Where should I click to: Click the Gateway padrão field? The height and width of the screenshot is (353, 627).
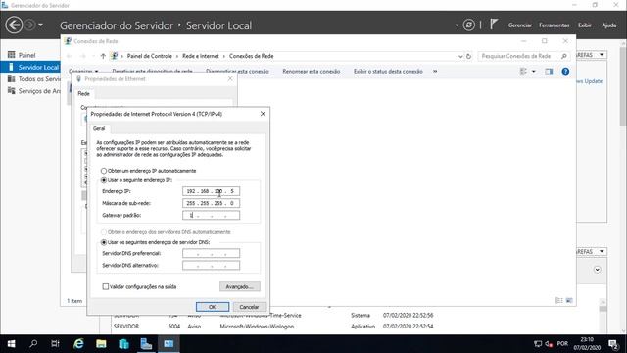pyautogui.click(x=212, y=216)
